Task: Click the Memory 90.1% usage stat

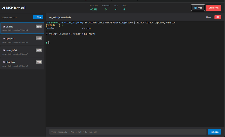Action: coord(94,10)
